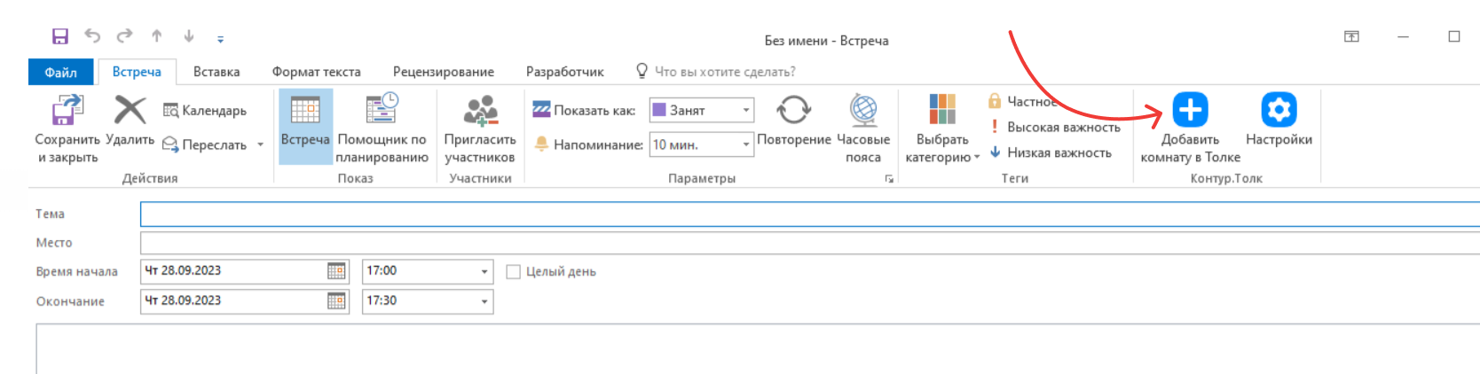Click the Save floppy disk icon in quick access toolbar
Image resolution: width=1480 pixels, height=374 pixels.
[59, 36]
